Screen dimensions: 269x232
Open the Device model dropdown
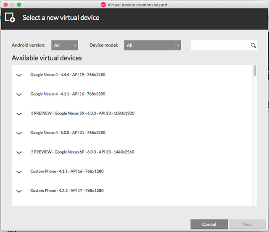(x=152, y=45)
